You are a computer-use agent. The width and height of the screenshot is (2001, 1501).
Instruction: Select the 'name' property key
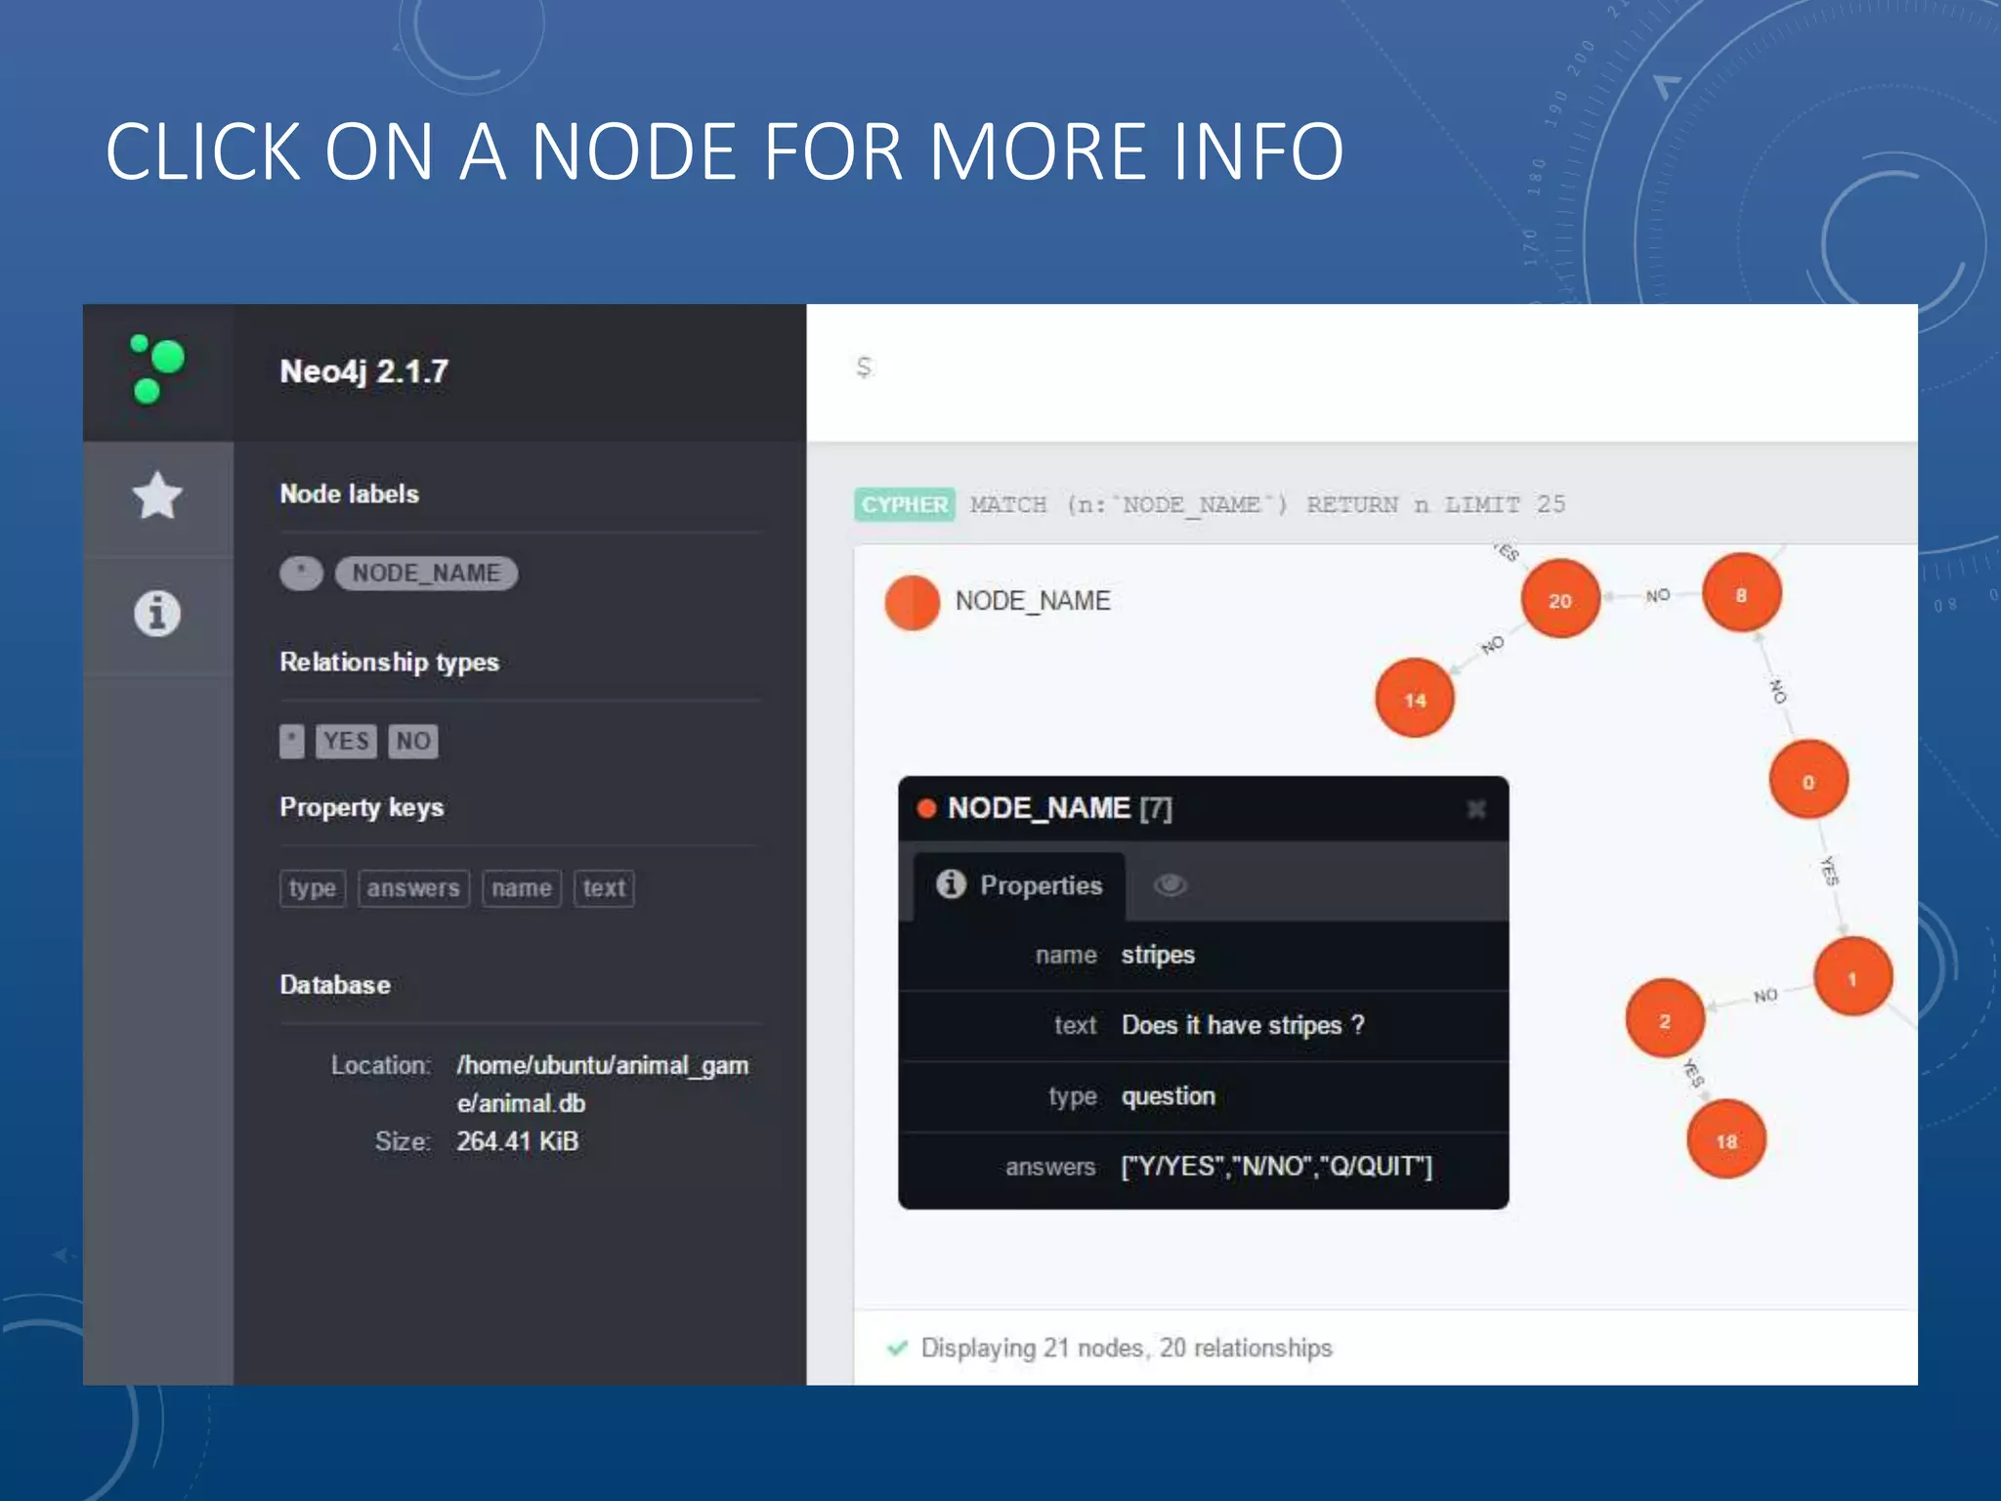pos(522,888)
